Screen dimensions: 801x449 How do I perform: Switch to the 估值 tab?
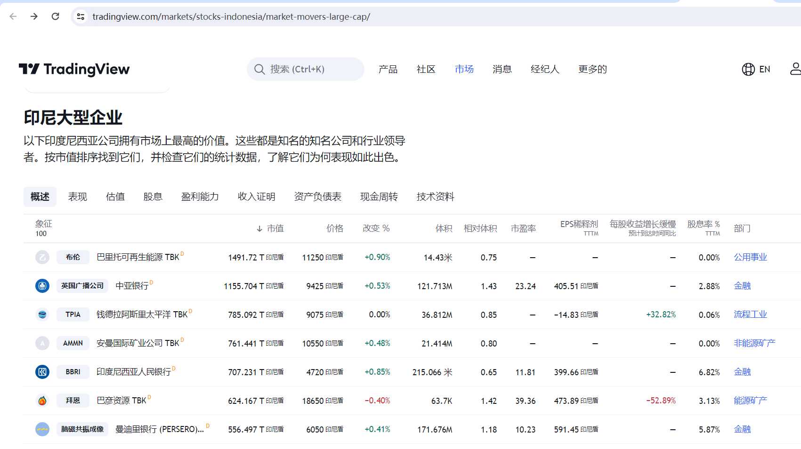[x=115, y=197]
